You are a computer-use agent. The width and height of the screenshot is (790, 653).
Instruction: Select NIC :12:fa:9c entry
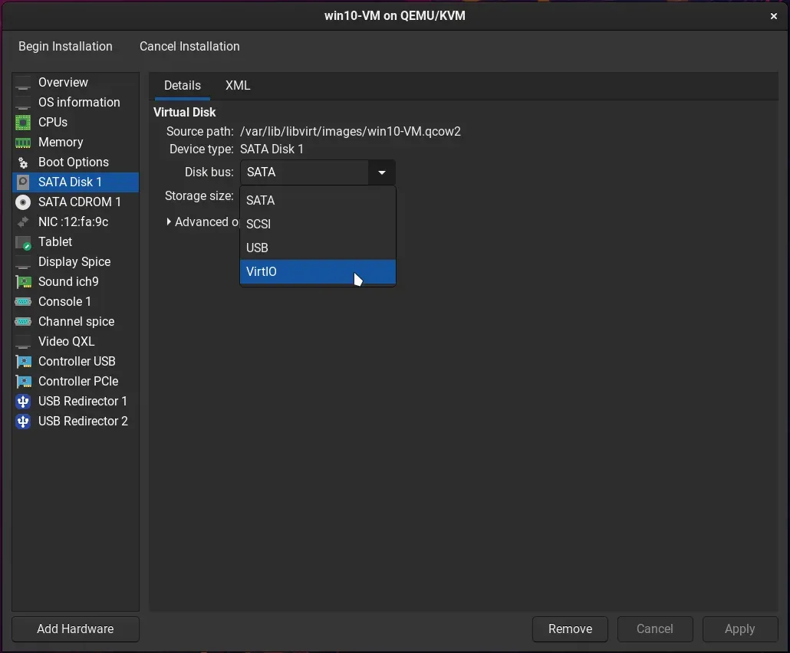[76, 222]
